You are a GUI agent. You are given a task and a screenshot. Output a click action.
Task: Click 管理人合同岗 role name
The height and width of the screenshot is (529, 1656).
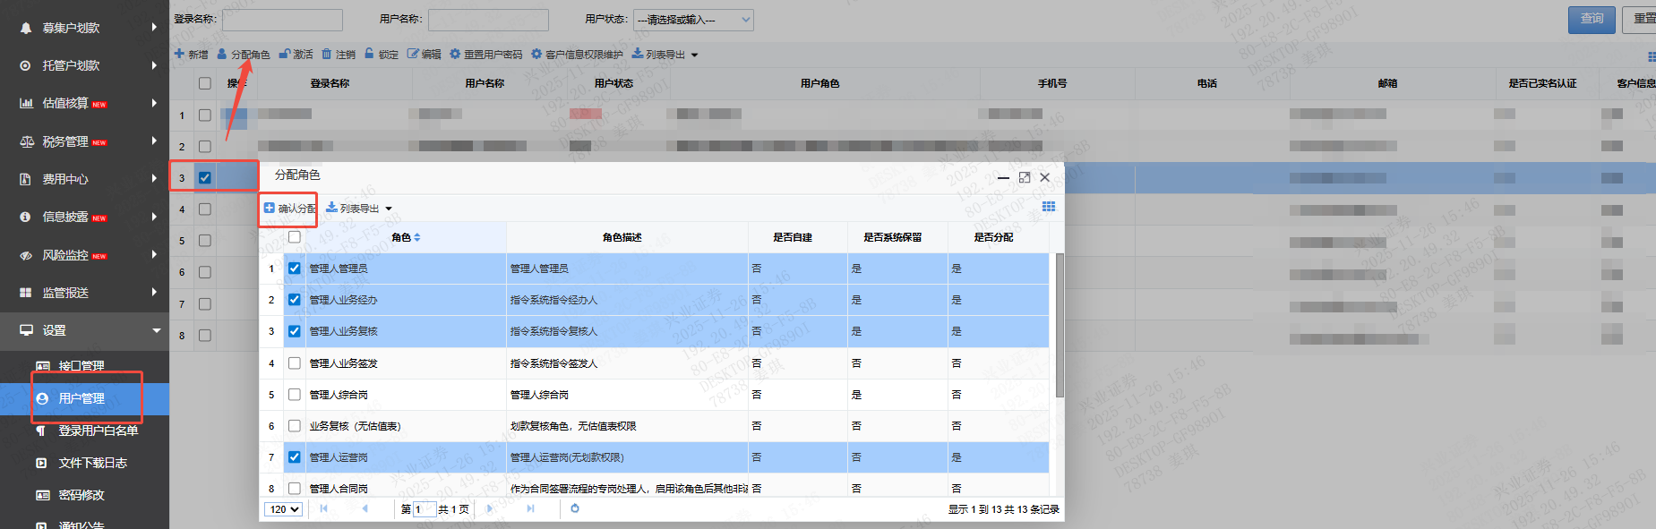pyautogui.click(x=339, y=489)
